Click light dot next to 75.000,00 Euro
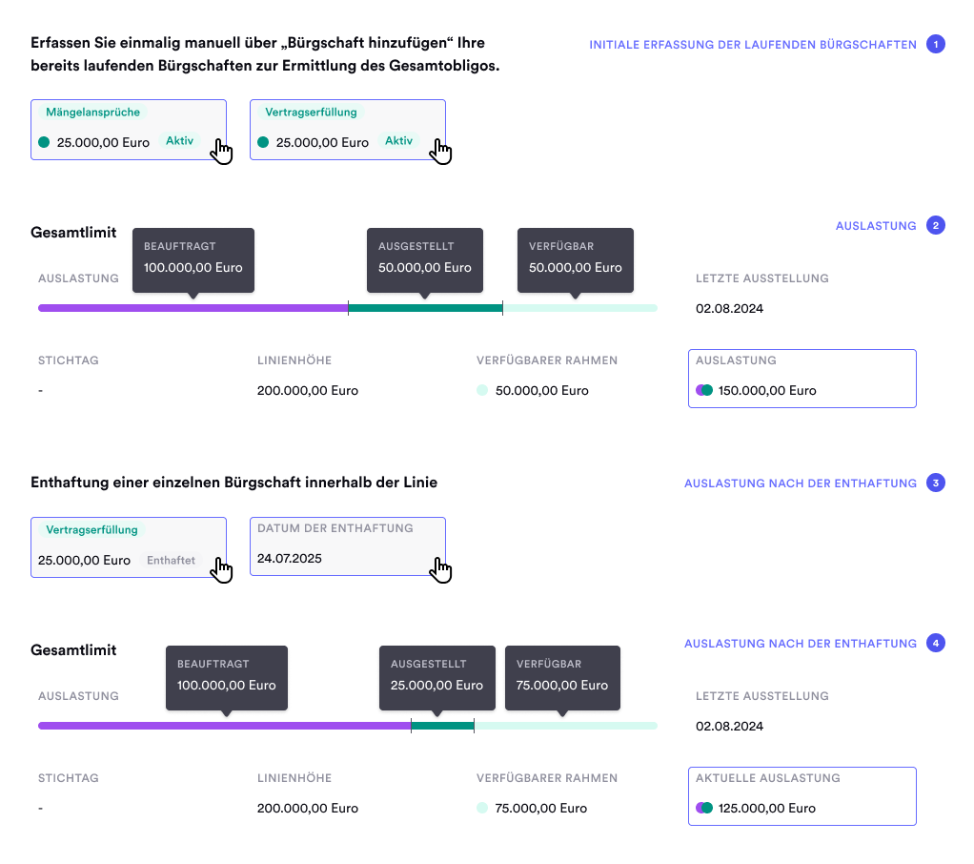This screenshot has width=974, height=864. 482,808
